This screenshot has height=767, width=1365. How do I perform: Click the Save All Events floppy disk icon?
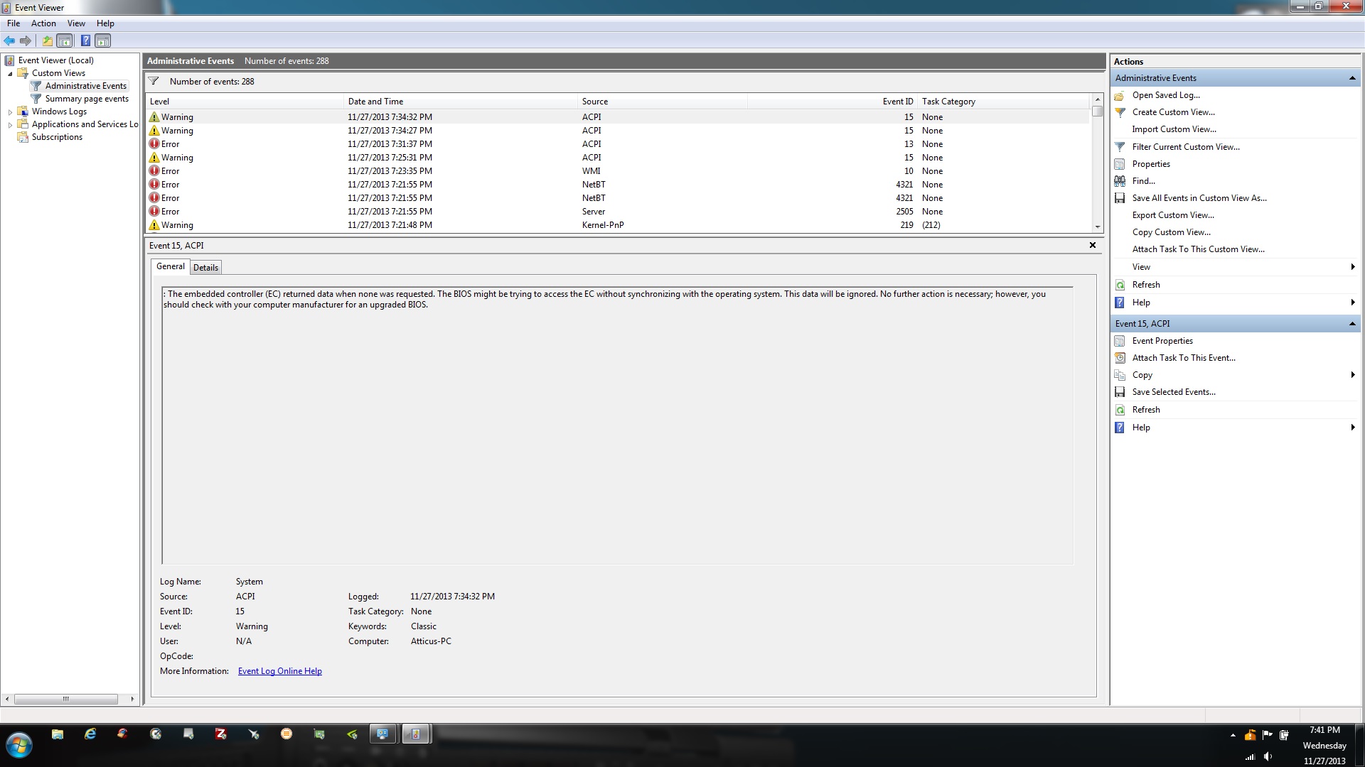[x=1120, y=198]
